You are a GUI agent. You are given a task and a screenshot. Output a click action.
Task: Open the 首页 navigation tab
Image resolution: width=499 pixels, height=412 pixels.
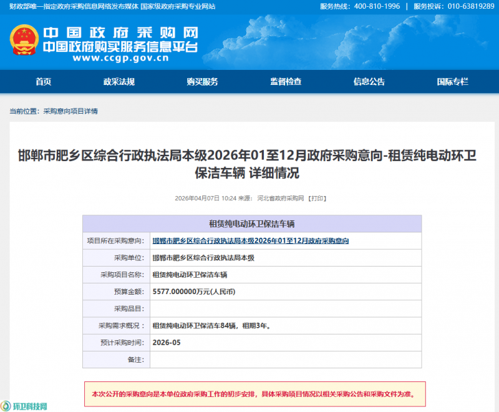tap(43, 82)
